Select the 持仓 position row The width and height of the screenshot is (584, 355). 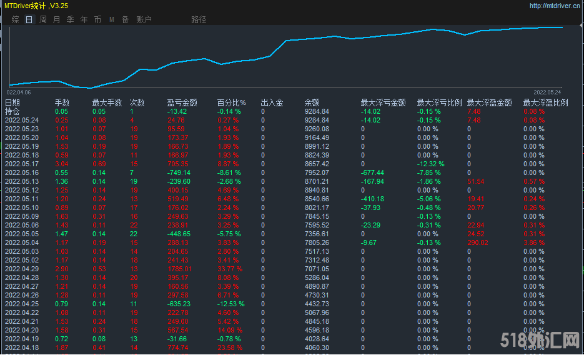point(12,111)
